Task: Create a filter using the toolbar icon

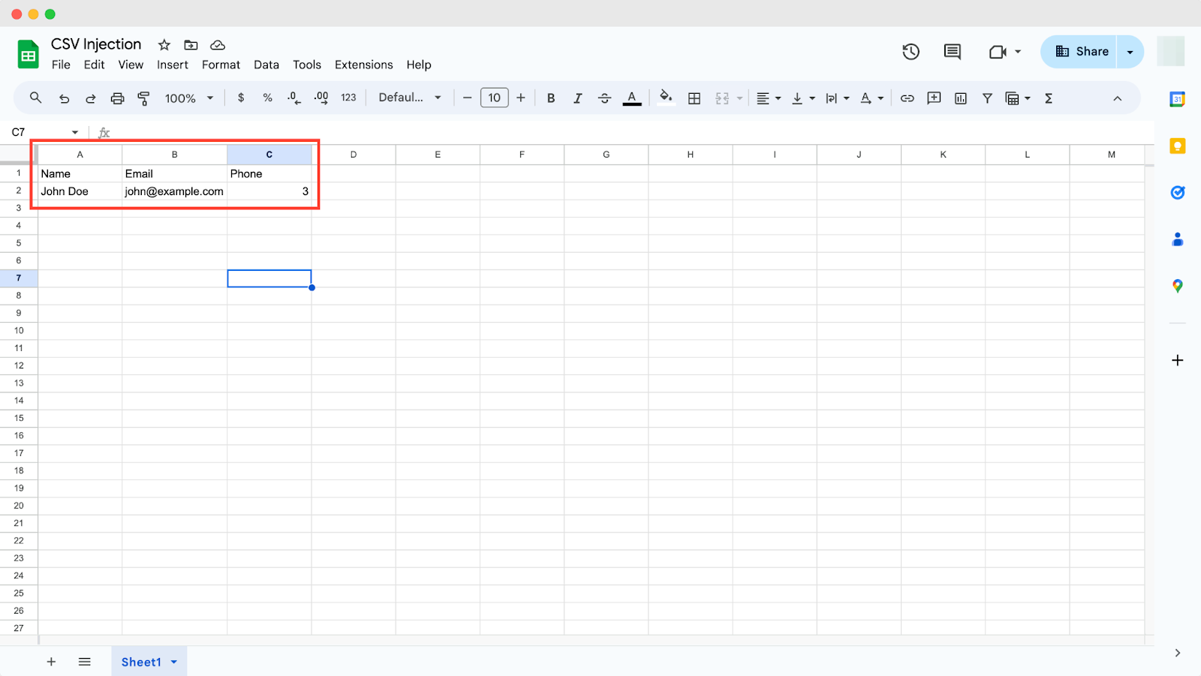Action: tap(986, 98)
